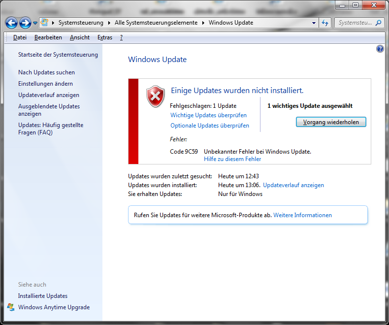This screenshot has width=389, height=325.
Task: Minimize the Windows Update window
Action: pos(342,5)
